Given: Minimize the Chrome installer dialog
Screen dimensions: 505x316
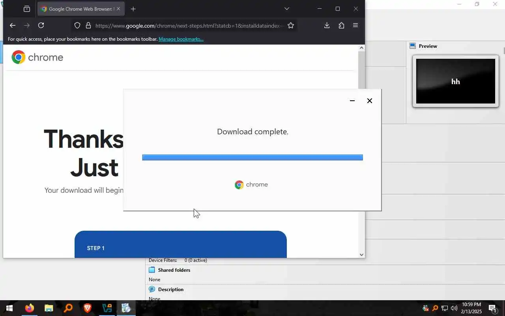Looking at the screenshot, I should coord(352,101).
